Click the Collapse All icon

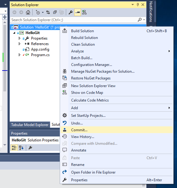tap(55, 12)
